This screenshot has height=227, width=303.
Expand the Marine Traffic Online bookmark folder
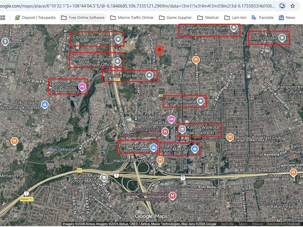(132, 17)
